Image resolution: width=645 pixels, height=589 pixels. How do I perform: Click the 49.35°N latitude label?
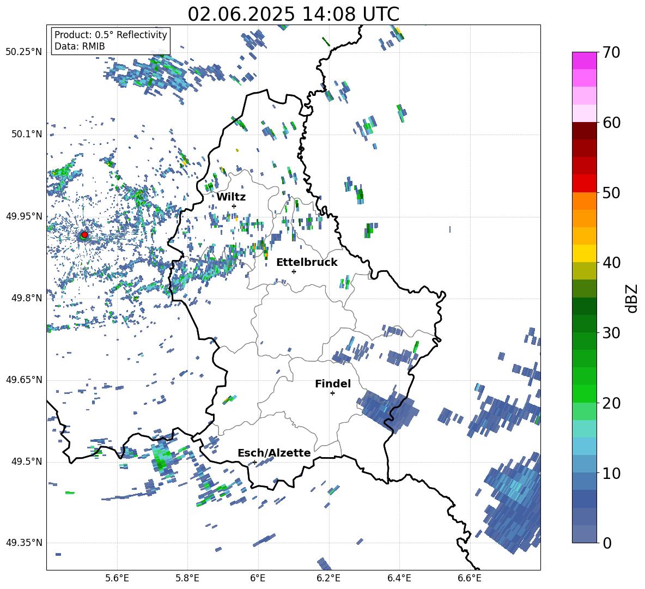coord(24,543)
